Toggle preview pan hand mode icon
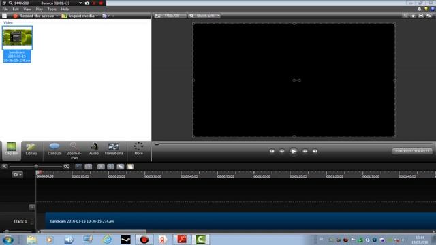The image size is (436, 245). point(414,16)
